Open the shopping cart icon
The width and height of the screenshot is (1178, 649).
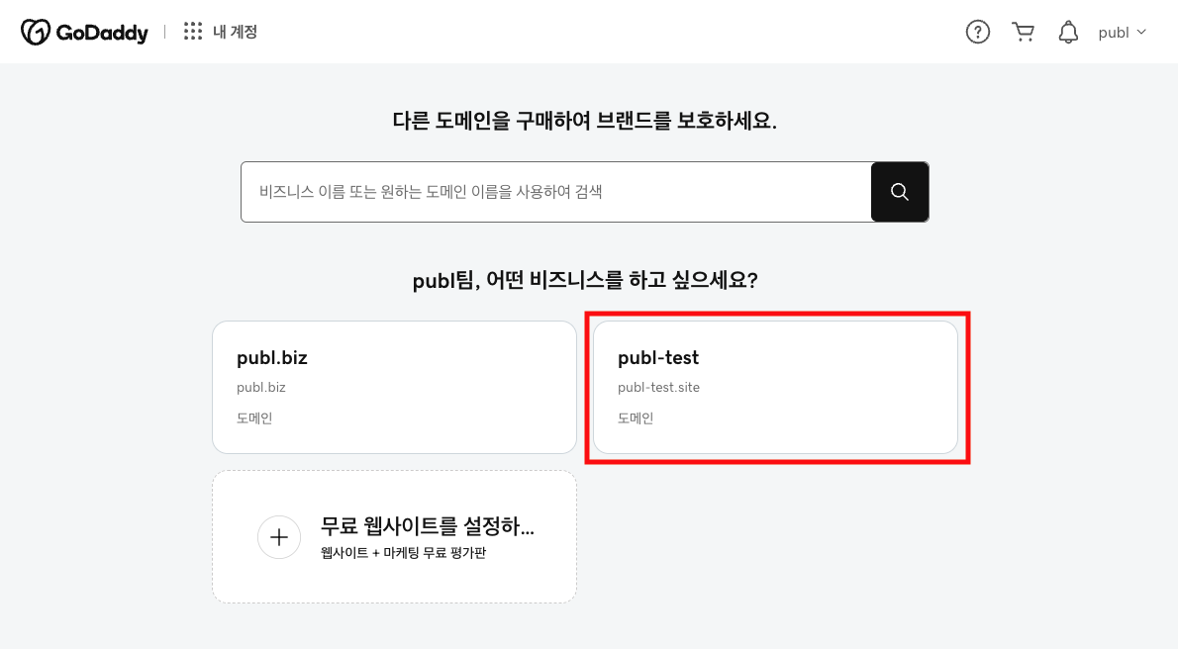1024,31
